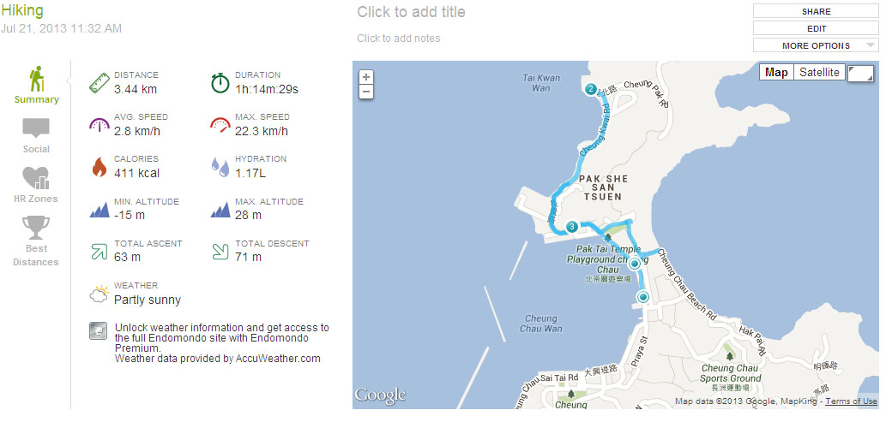Image resolution: width=886 pixels, height=422 pixels.
Task: Click the Endomondo Premium unlock icon
Action: [99, 331]
